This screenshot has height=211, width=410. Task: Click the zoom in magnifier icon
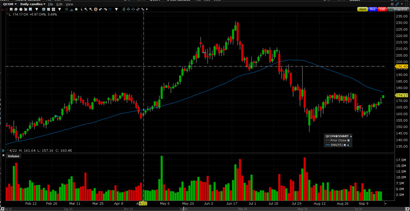coord(86,9)
